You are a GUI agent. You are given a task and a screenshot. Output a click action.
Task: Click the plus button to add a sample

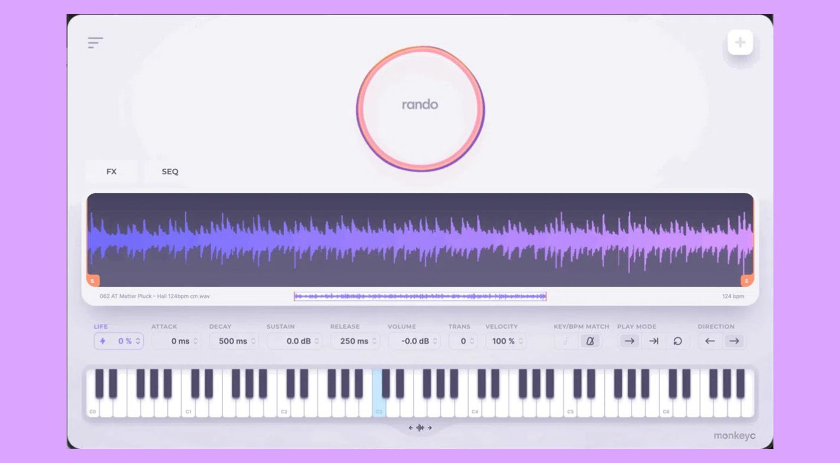click(x=741, y=41)
